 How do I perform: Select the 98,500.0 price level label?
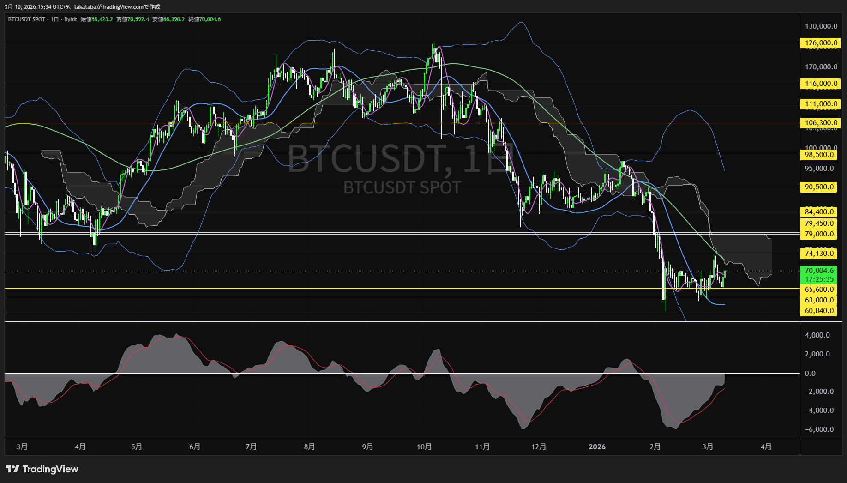tap(819, 155)
